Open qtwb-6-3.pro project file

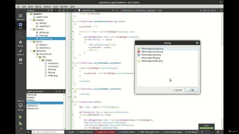pos(42,17)
